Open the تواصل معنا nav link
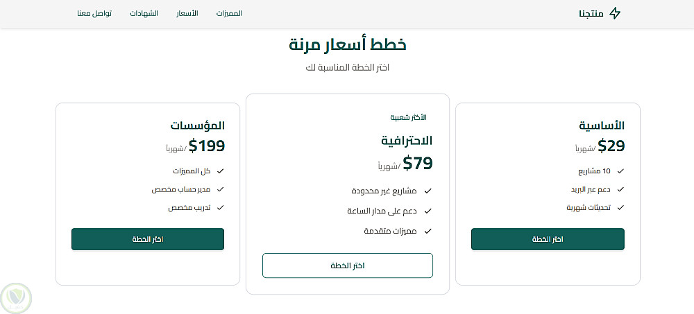The height and width of the screenshot is (314, 694). [x=94, y=14]
